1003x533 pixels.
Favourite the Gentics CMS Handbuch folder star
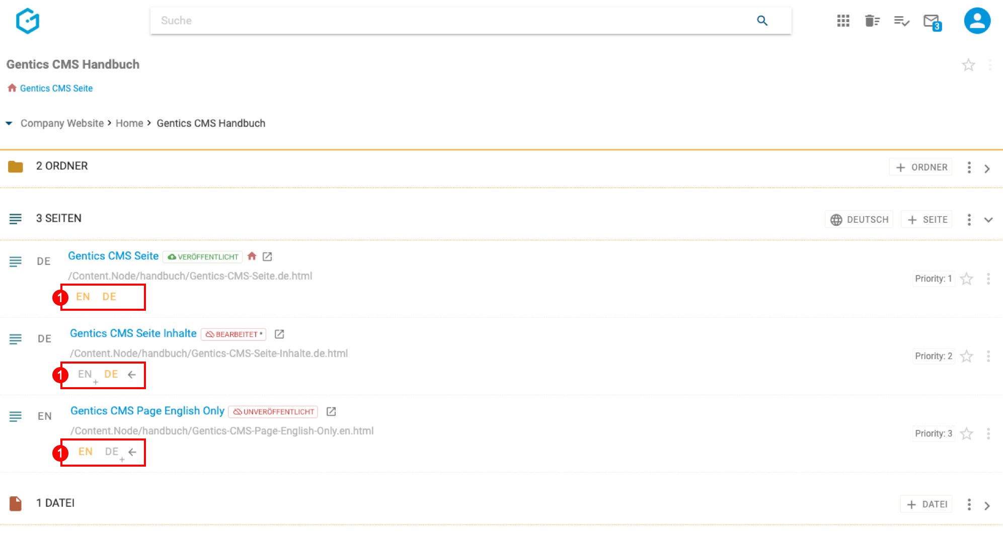(968, 65)
